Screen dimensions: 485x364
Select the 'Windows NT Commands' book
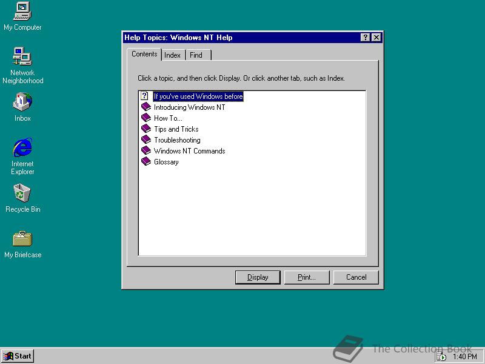(189, 151)
